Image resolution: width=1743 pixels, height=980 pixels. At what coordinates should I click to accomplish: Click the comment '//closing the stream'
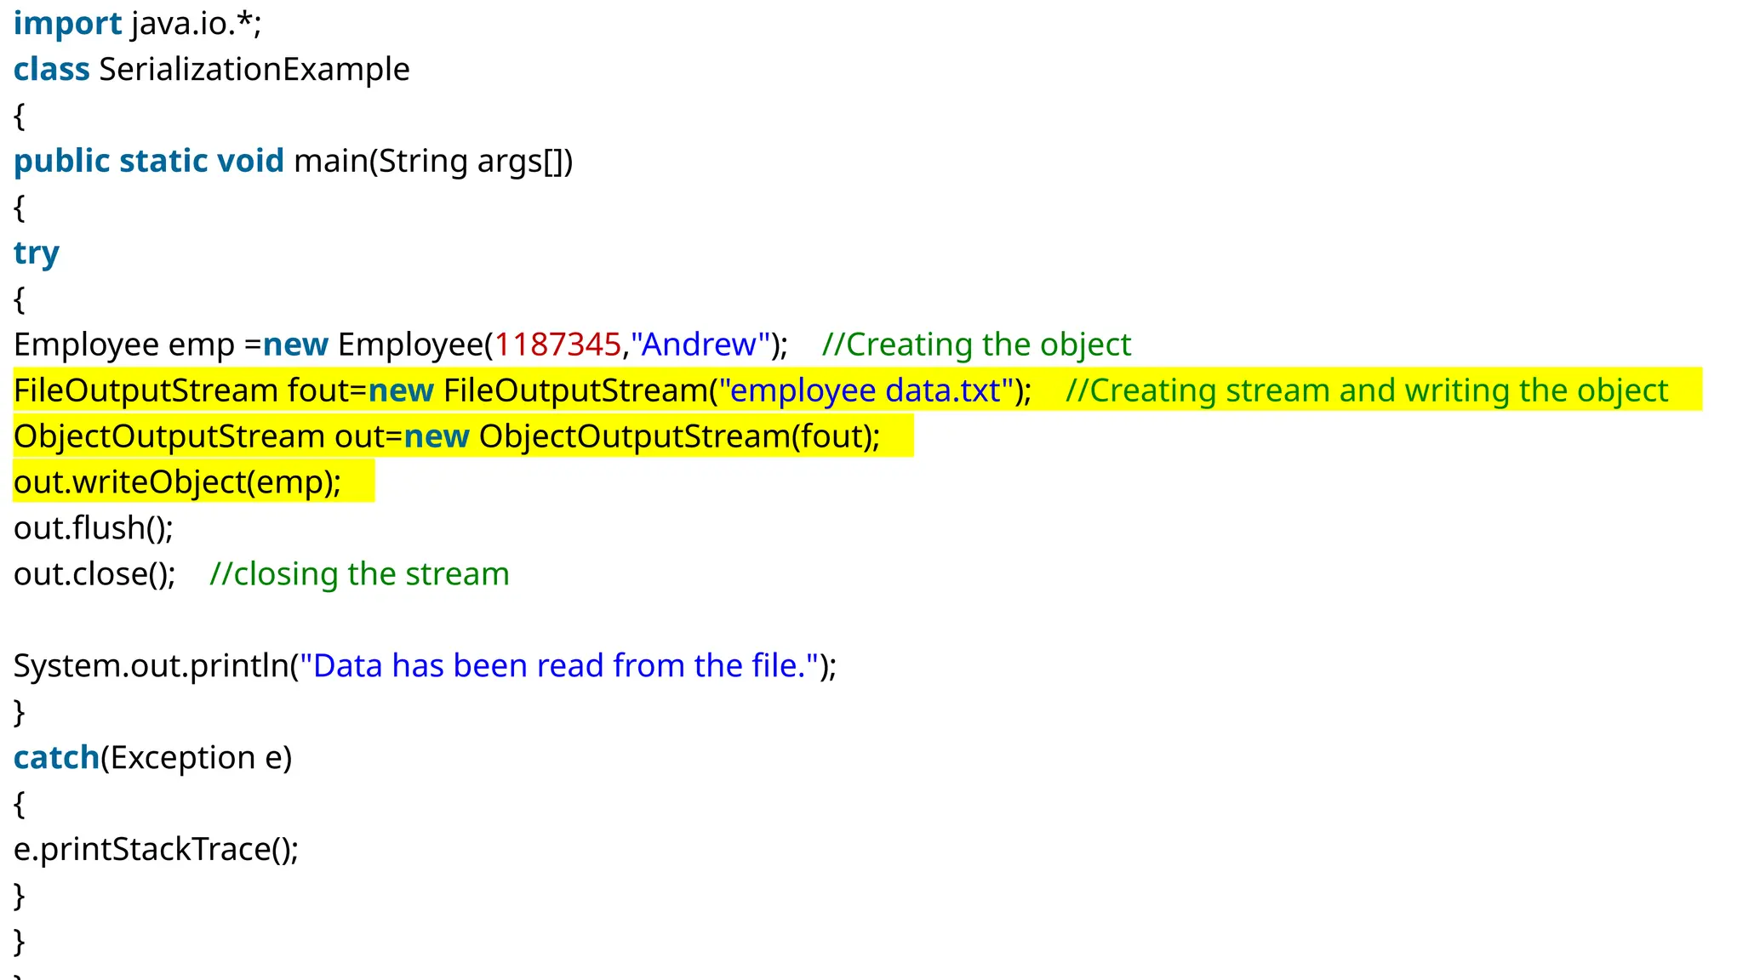point(359,574)
